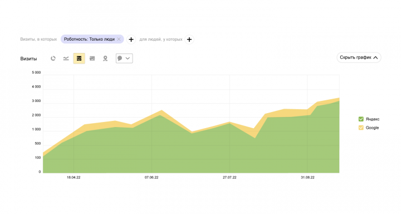Viewport: 401px width, 214px height.
Task: Uncheck the Google series checkbox
Action: [x=361, y=128]
